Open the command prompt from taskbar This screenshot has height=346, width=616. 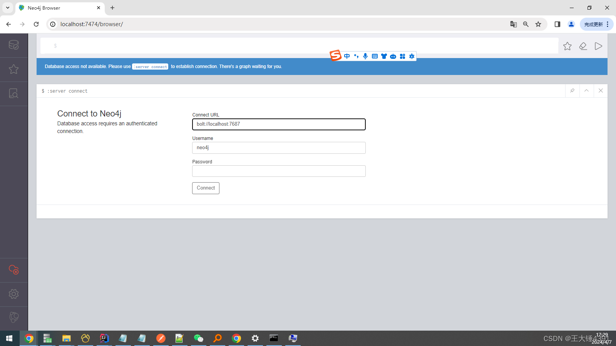click(x=274, y=338)
